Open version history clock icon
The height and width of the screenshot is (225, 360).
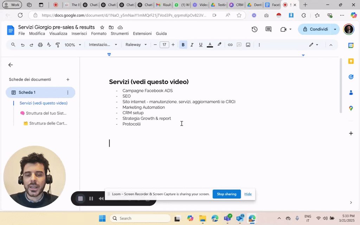coord(255,30)
